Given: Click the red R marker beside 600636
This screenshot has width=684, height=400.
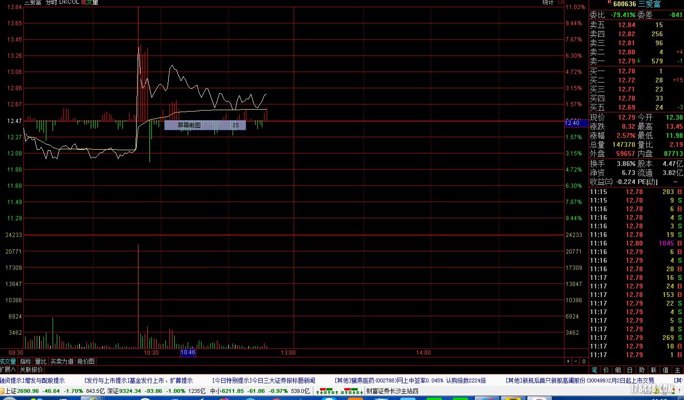Looking at the screenshot, I should pos(609,2).
